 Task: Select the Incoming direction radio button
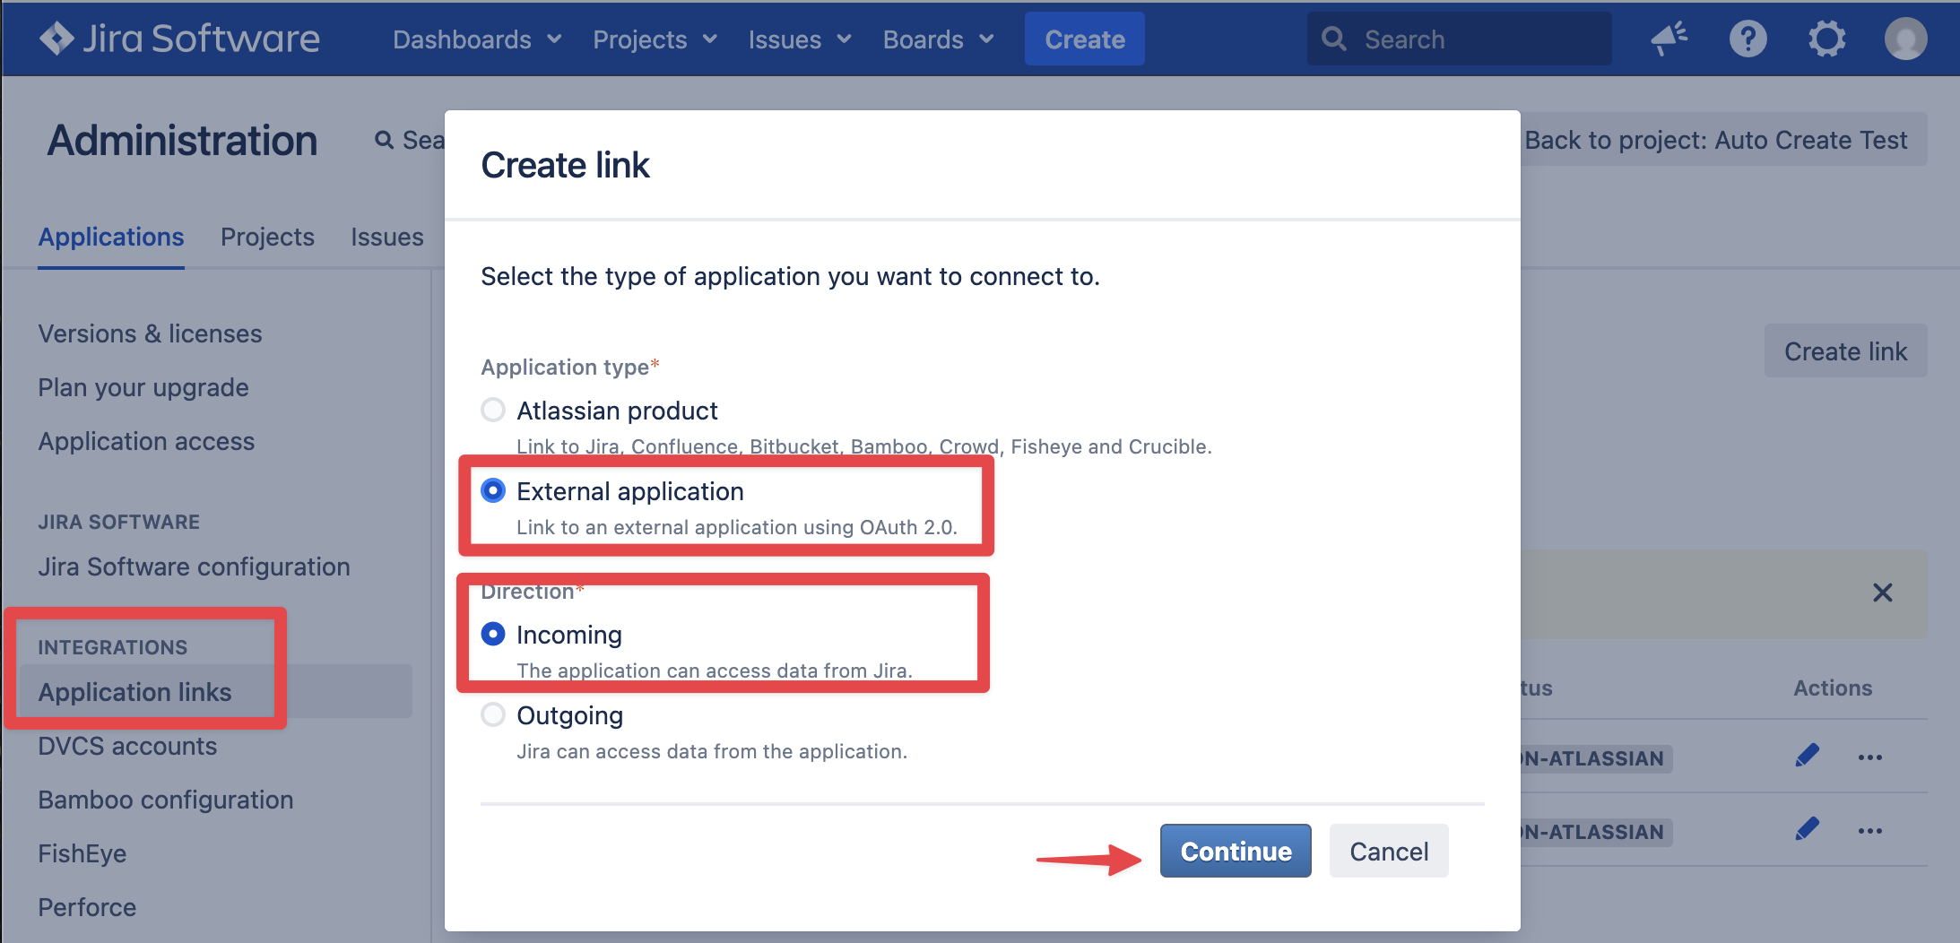tap(493, 634)
